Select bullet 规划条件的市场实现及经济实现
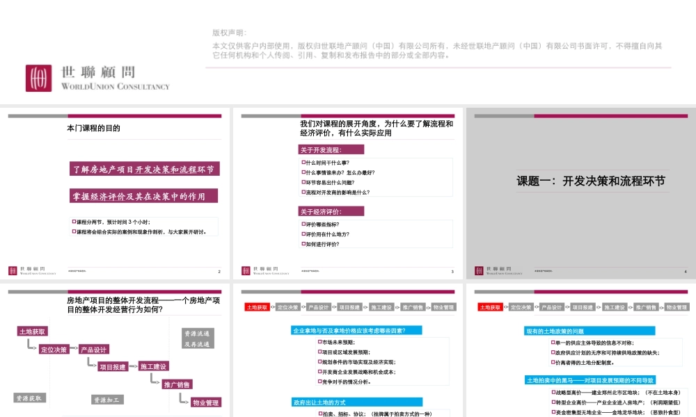The height and width of the screenshot is (417, 696). (356, 361)
